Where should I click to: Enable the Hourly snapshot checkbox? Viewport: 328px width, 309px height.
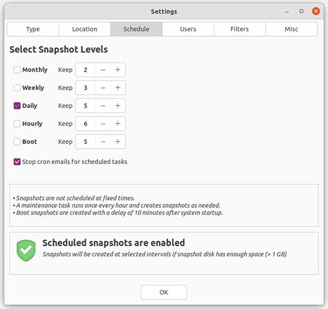[17, 124]
